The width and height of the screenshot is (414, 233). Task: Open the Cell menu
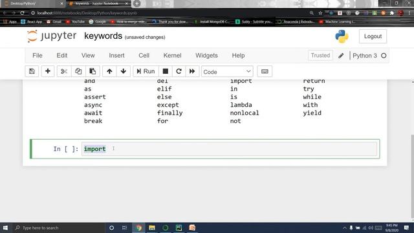(144, 56)
